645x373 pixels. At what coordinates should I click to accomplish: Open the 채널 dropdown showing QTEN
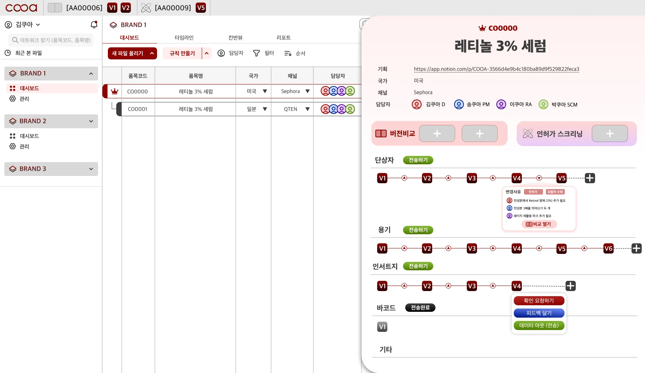296,109
